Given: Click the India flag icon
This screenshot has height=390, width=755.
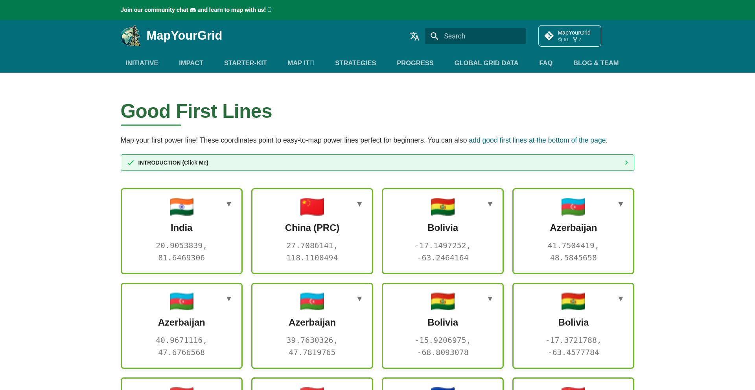Looking at the screenshot, I should (182, 207).
